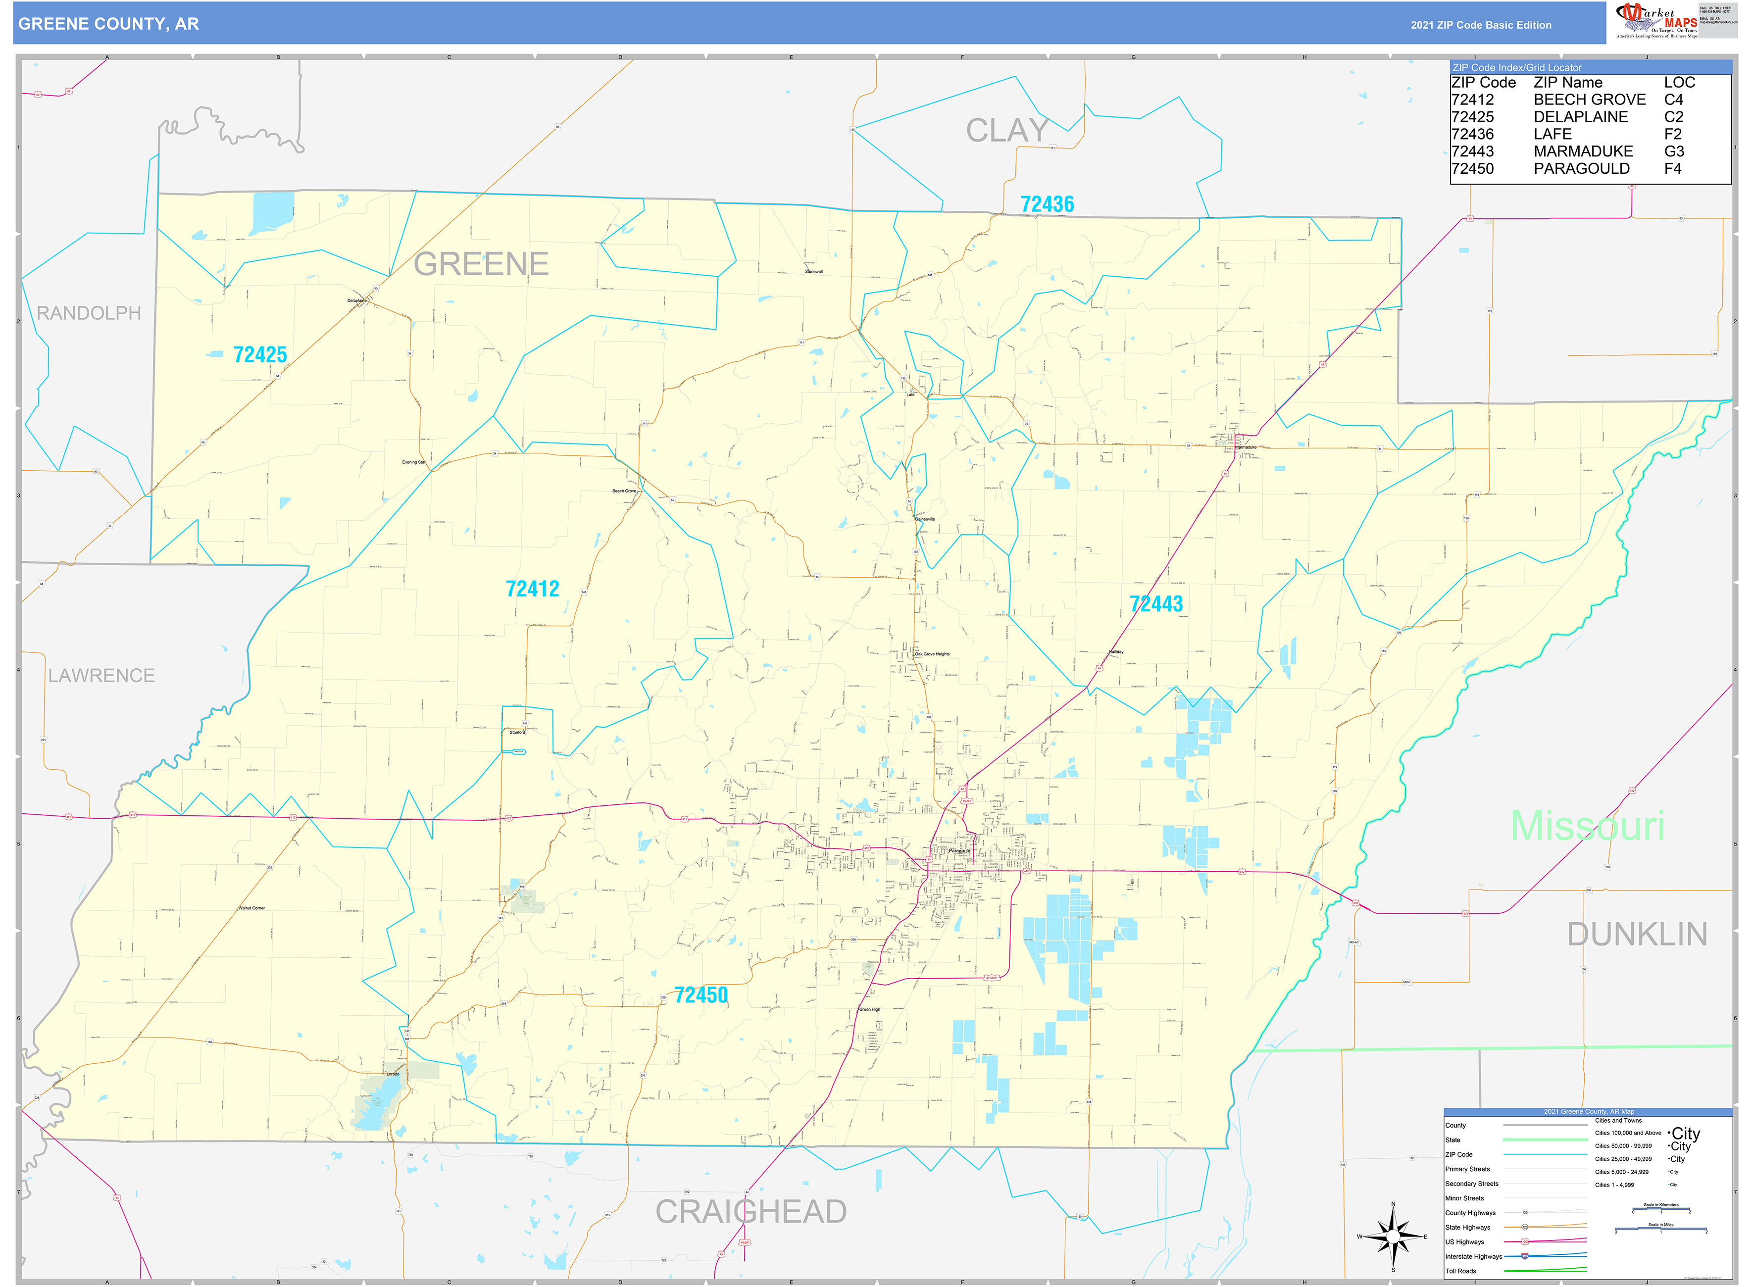The height and width of the screenshot is (1287, 1753).
Task: Select 72436 in the index table
Action: [1472, 134]
